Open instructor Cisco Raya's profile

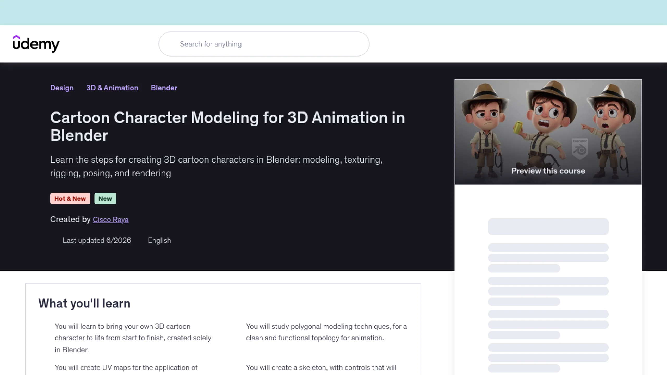click(110, 220)
